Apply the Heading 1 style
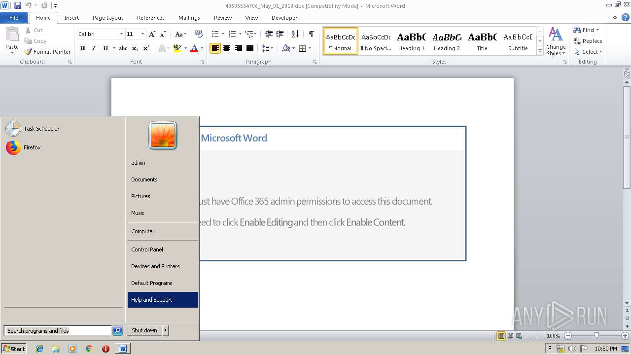Image resolution: width=631 pixels, height=355 pixels. 411,41
